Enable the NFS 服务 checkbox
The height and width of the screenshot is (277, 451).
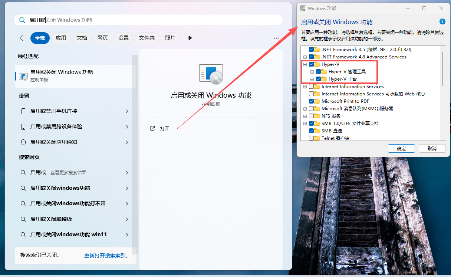click(311, 116)
